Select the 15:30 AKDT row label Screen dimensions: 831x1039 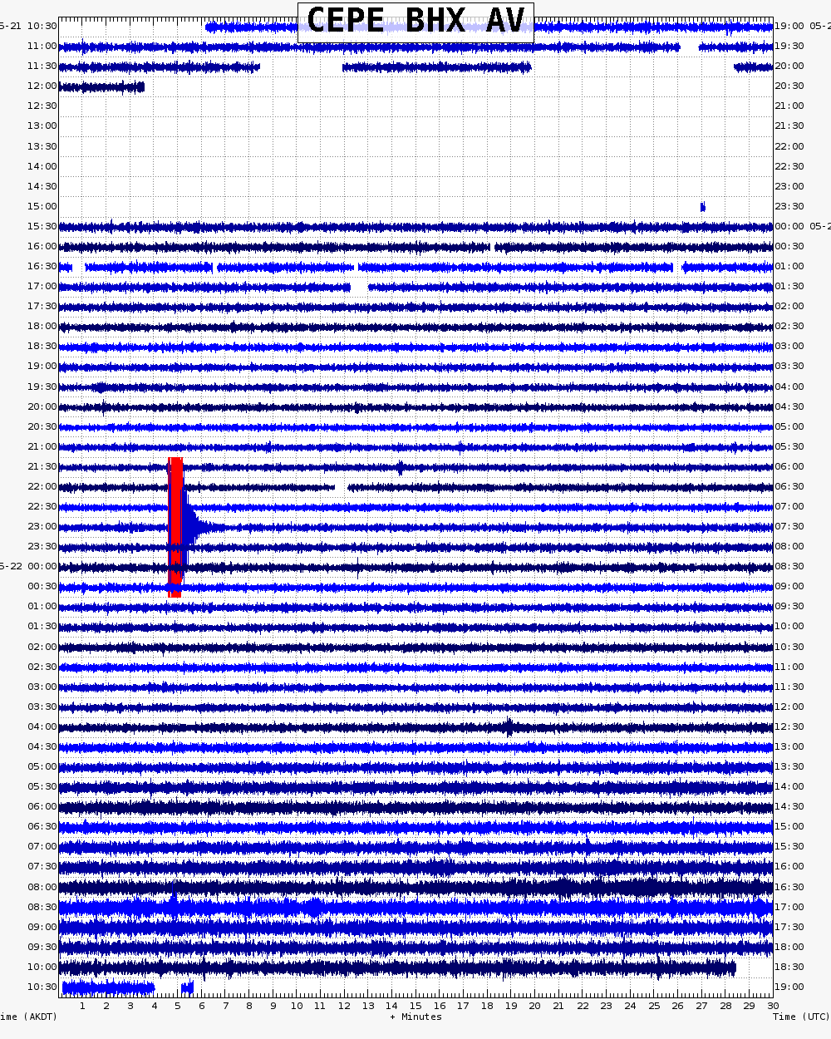42,226
